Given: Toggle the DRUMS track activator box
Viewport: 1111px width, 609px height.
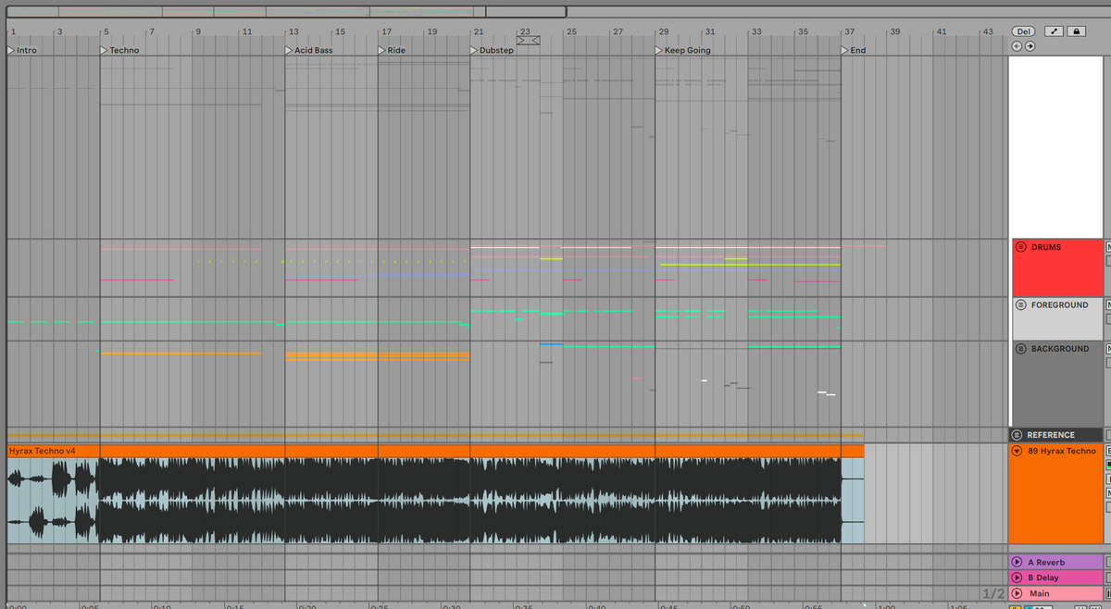Looking at the screenshot, I should click(x=1108, y=247).
